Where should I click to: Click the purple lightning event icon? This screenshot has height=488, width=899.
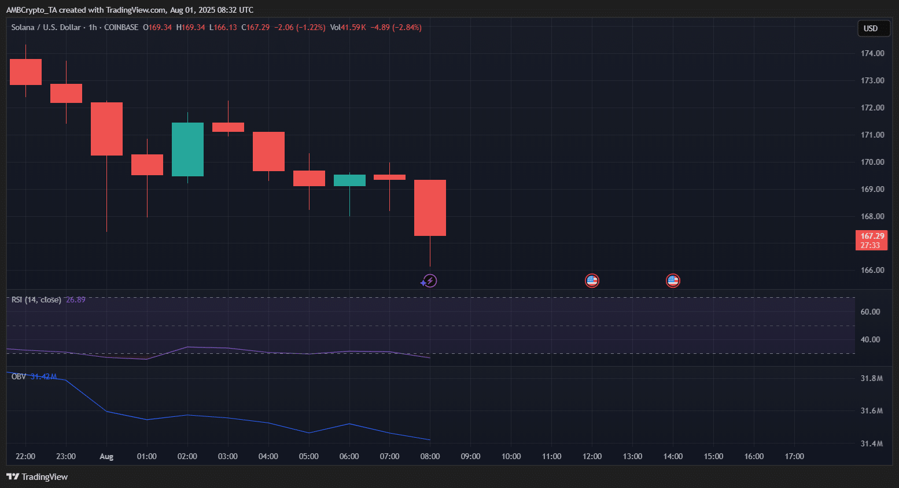429,281
